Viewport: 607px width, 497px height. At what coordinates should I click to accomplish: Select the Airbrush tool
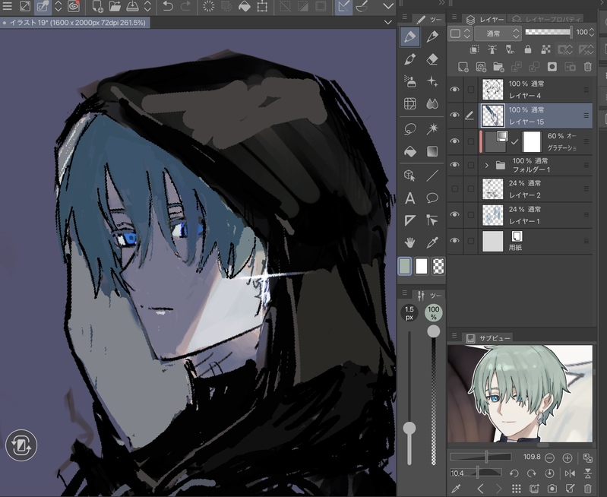(410, 81)
